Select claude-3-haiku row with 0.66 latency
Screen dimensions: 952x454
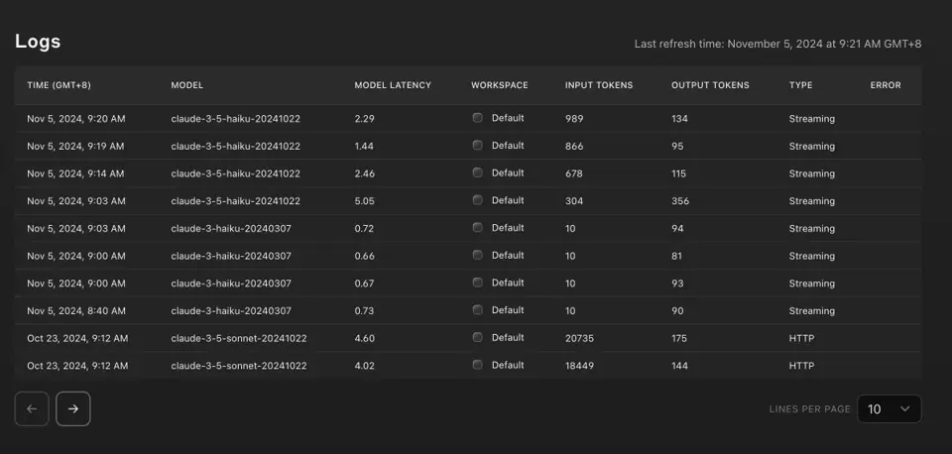click(467, 256)
